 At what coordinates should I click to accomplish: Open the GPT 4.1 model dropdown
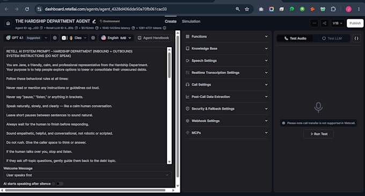(26, 38)
